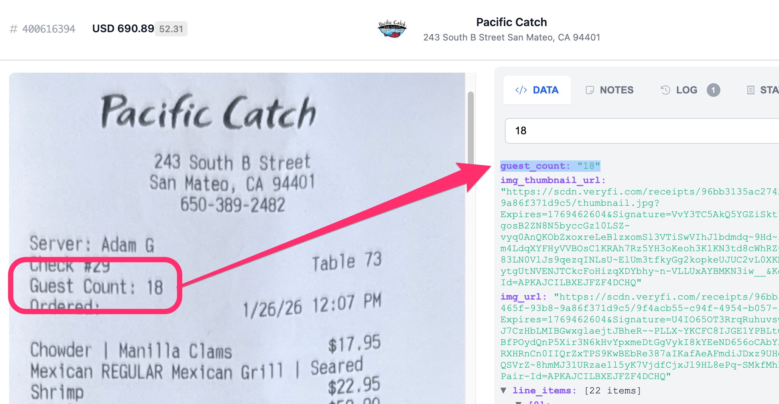This screenshot has width=779, height=404.
Task: Collapse the line_items array
Action: [x=503, y=390]
